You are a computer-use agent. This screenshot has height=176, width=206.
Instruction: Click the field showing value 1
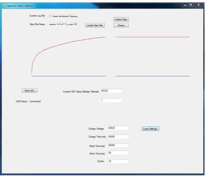[x=111, y=100]
